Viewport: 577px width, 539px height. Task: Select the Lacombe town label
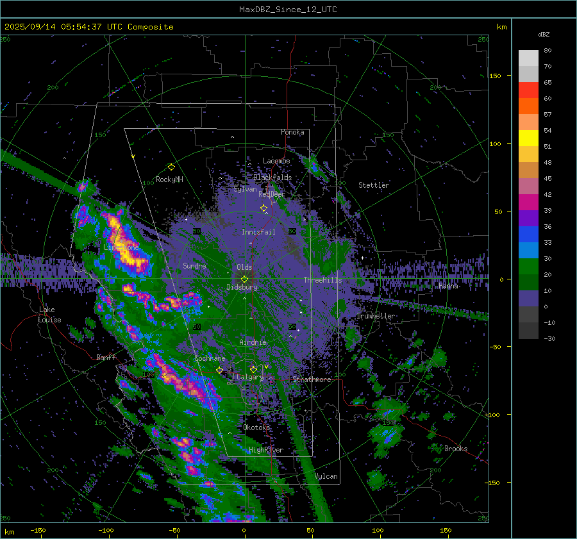point(276,161)
